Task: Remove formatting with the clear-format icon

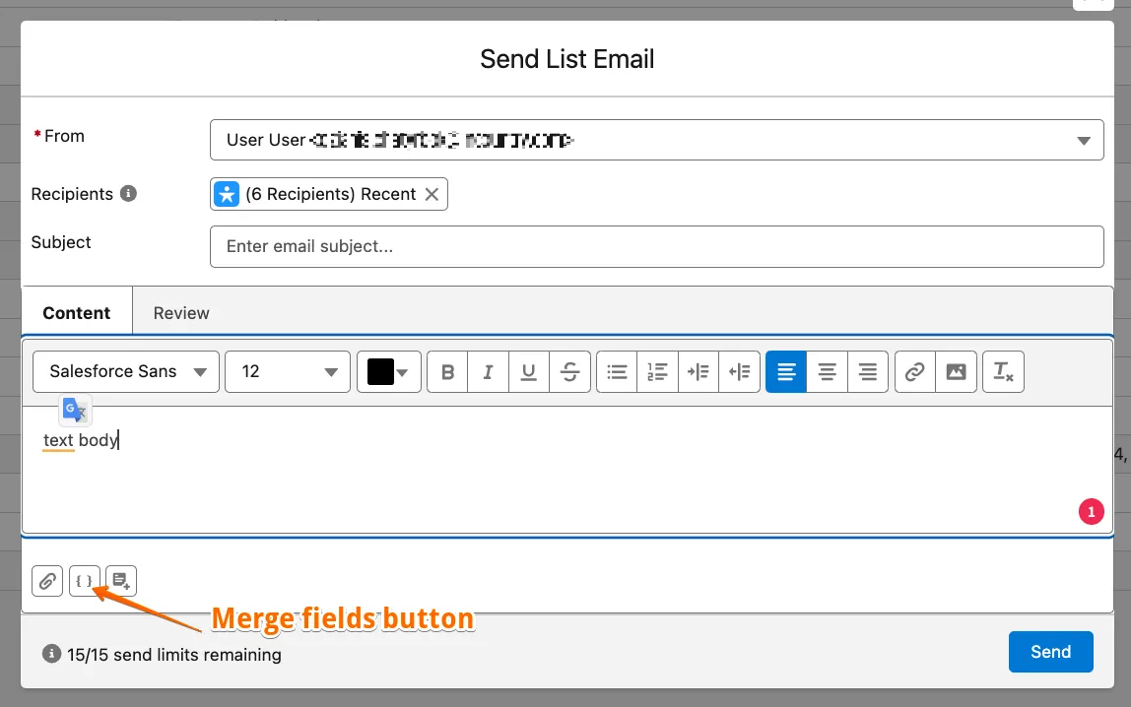Action: pos(1003,372)
